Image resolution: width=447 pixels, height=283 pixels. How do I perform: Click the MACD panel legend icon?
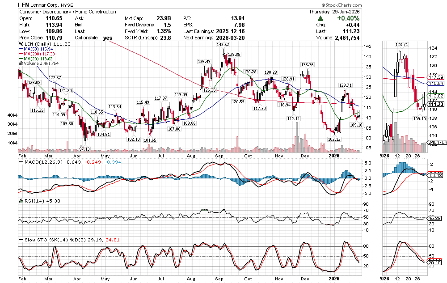click(x=20, y=162)
